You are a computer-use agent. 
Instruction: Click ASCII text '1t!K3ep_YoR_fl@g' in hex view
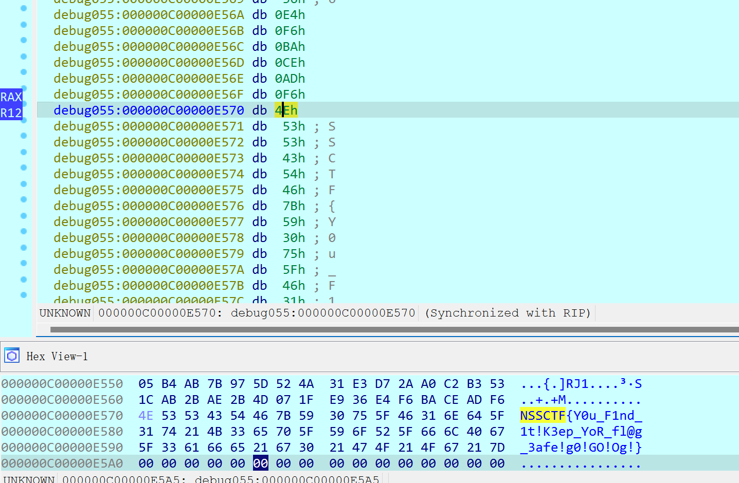pos(581,431)
